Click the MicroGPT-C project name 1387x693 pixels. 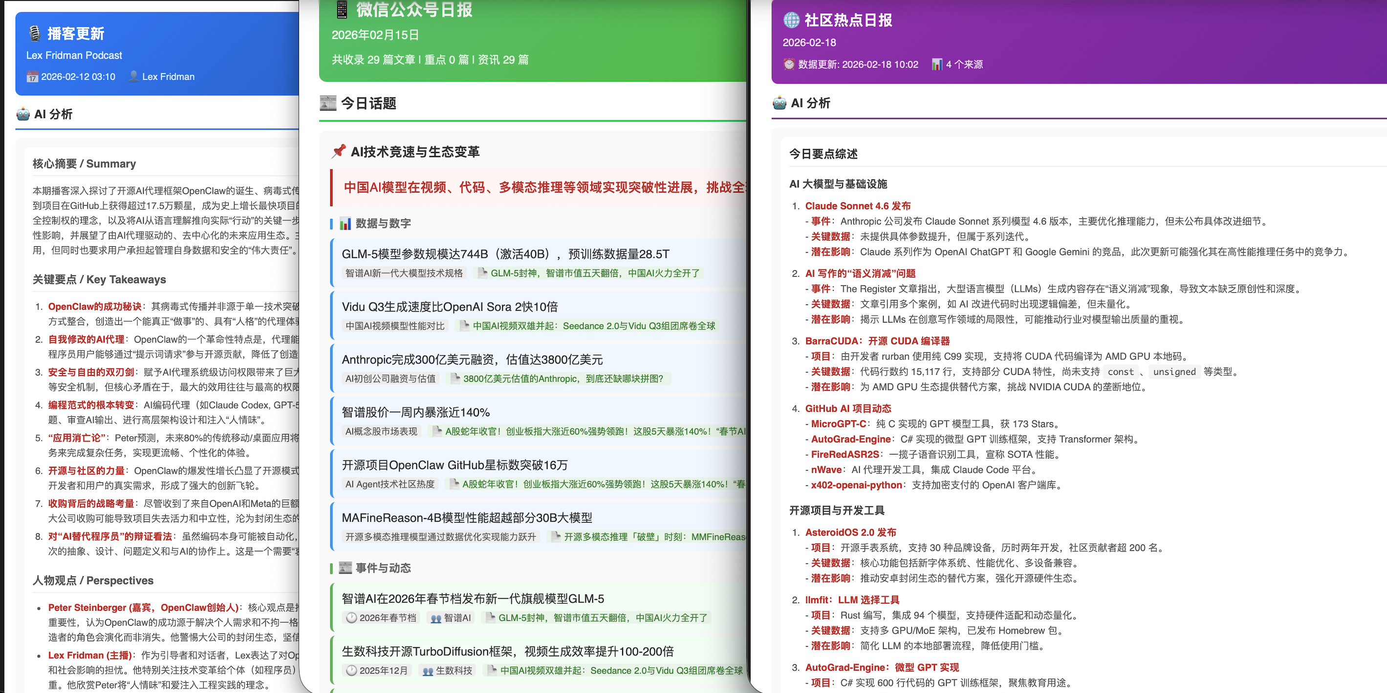click(x=838, y=424)
